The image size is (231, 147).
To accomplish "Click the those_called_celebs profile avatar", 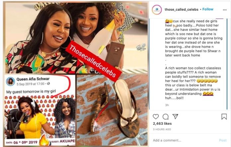I will coord(157,10).
